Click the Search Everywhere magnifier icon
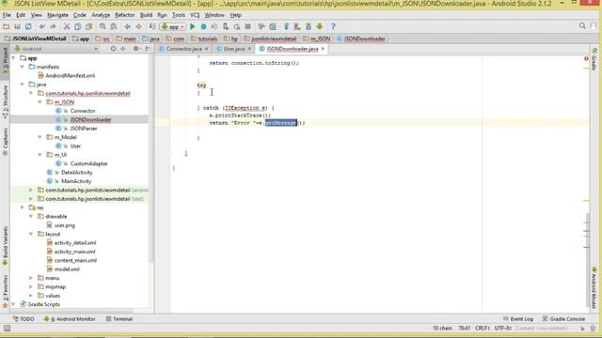Viewport: 602px width, 338px height. point(582,26)
